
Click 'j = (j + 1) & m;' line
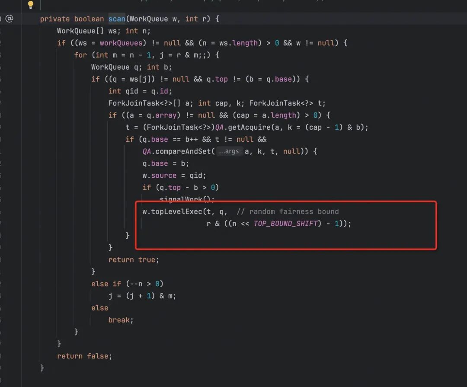[x=142, y=296]
